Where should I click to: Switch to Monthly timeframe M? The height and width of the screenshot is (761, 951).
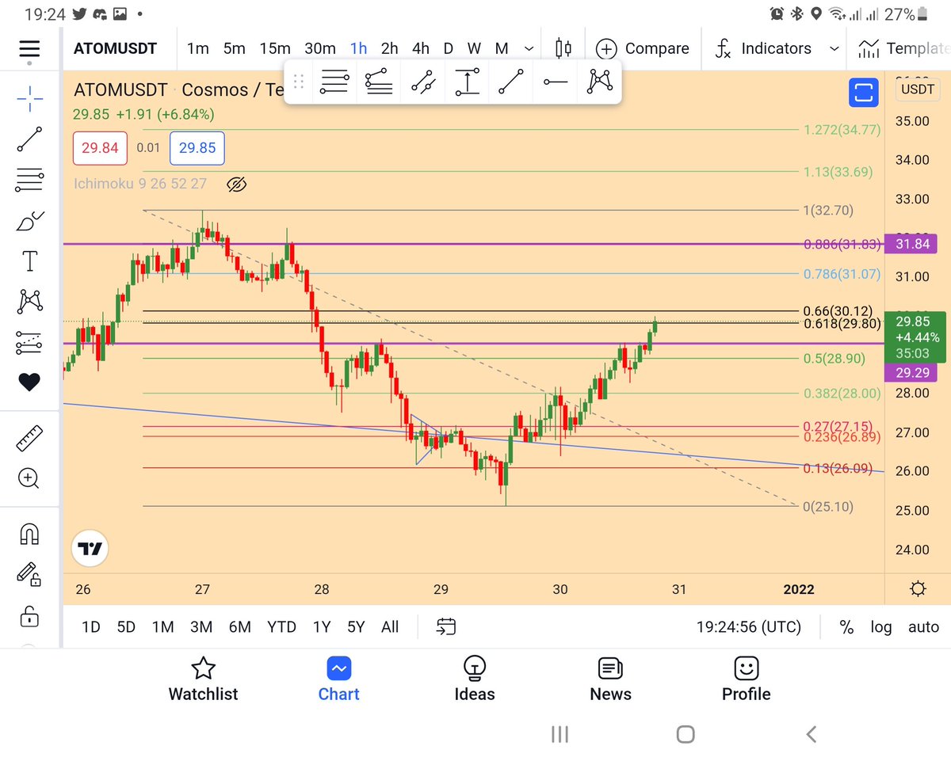coord(502,48)
